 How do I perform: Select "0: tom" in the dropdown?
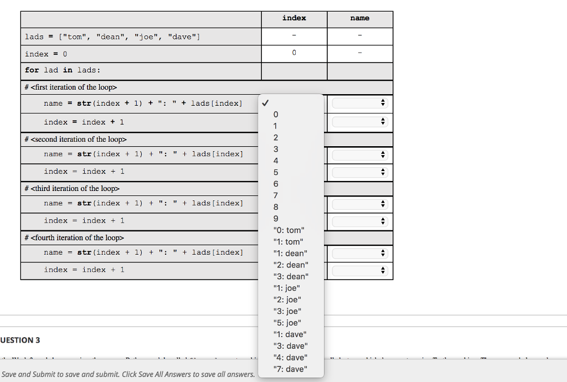pos(291,230)
